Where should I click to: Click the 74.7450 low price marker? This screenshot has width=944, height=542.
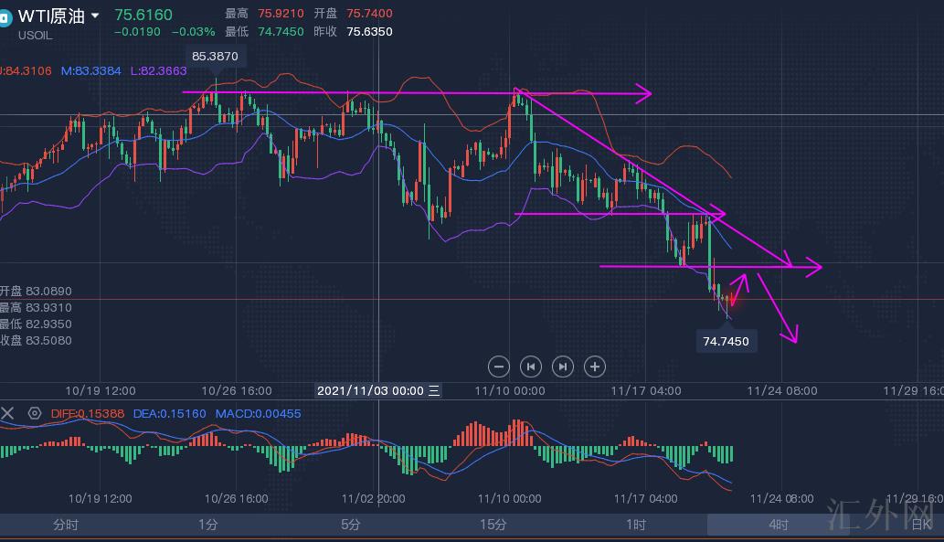coord(726,341)
